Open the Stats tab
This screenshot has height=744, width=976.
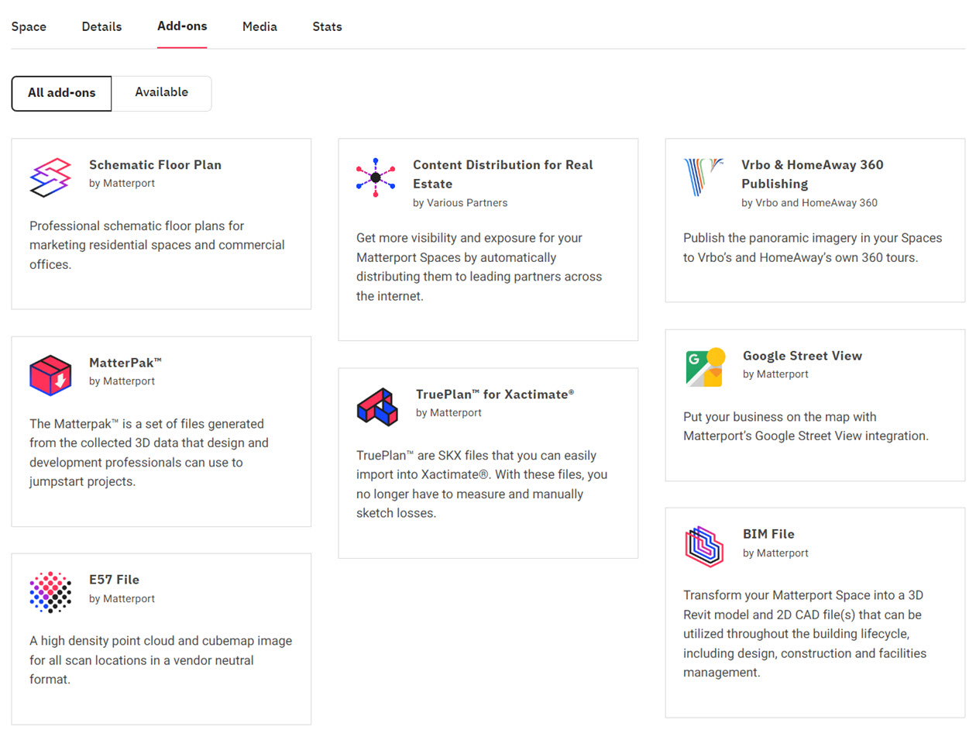(327, 26)
